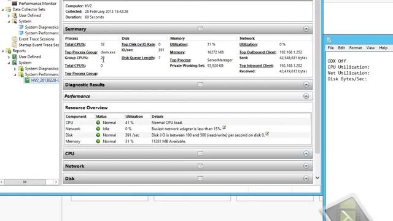Image resolution: width=393 pixels, height=221 pixels.
Task: Collapse the Summary section
Action: pyautogui.click(x=306, y=29)
